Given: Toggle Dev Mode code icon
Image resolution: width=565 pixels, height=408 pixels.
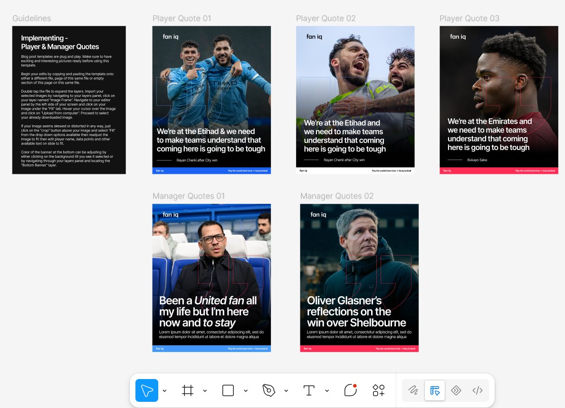Looking at the screenshot, I should 478,390.
